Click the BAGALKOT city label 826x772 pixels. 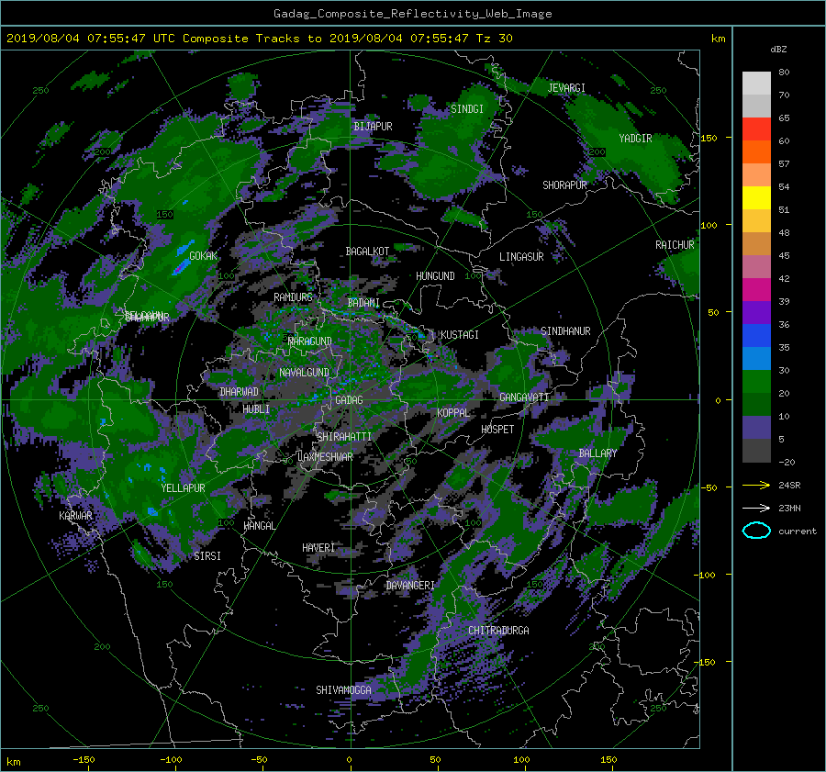(x=367, y=252)
